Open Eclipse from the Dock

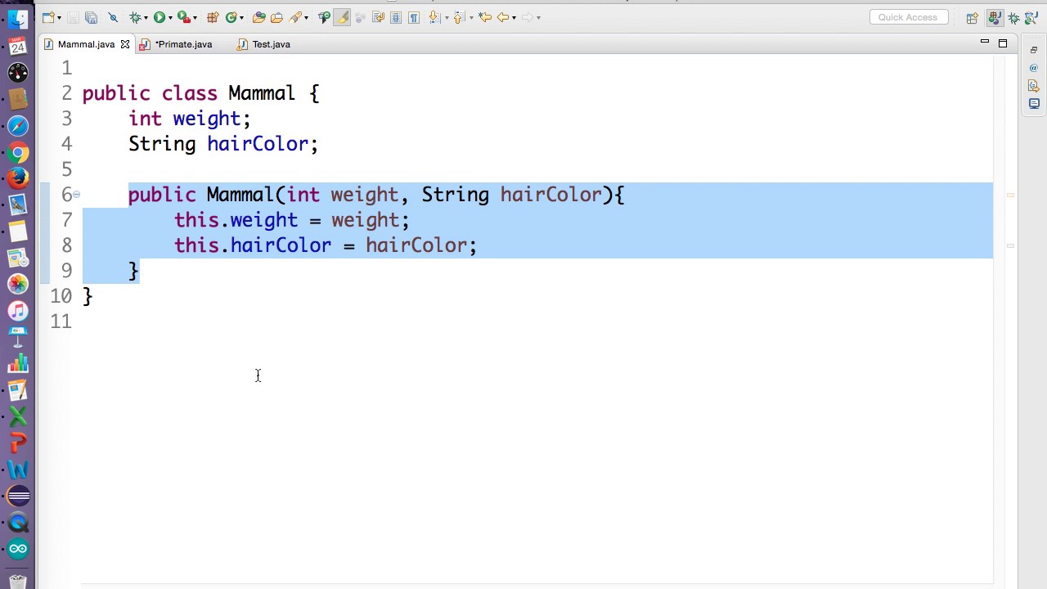[18, 496]
